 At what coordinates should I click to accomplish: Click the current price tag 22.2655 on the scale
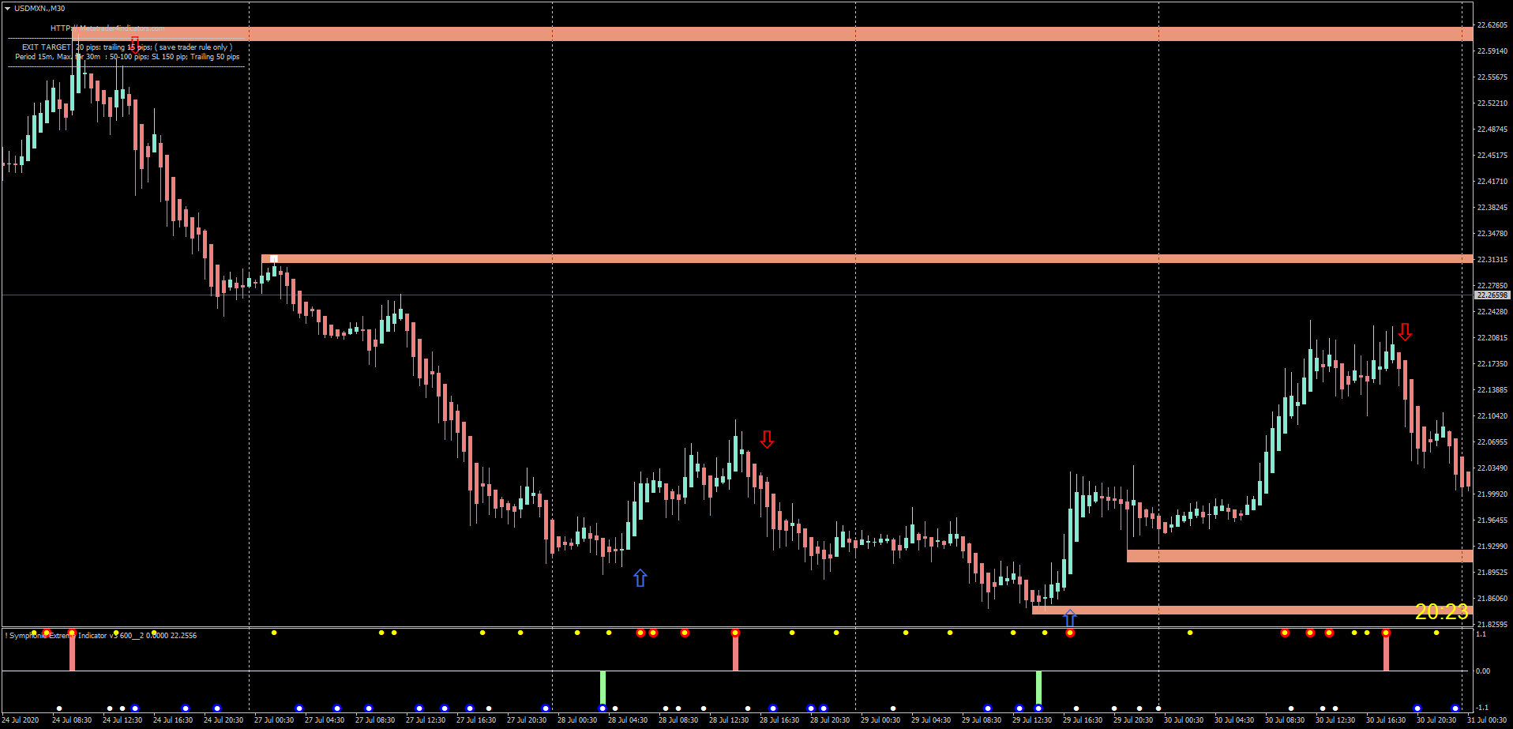tap(1492, 295)
